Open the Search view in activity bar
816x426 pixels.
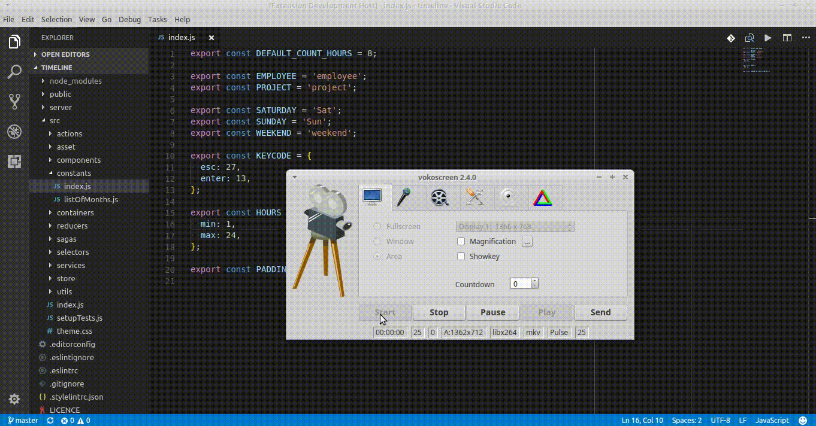click(x=14, y=72)
